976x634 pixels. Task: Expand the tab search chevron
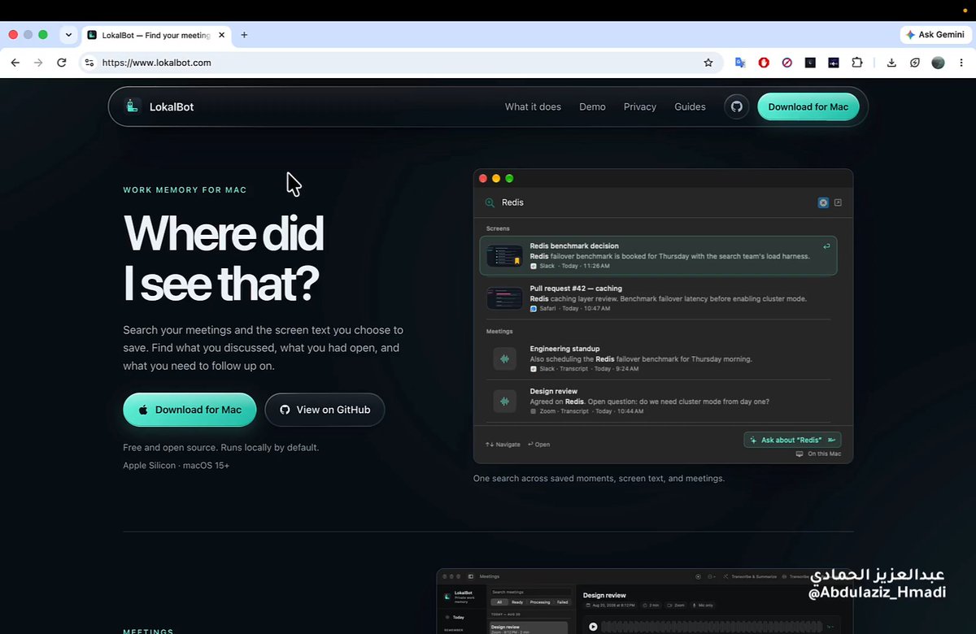tap(68, 35)
